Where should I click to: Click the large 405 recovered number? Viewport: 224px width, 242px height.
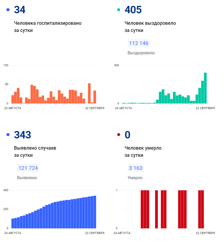point(133,10)
